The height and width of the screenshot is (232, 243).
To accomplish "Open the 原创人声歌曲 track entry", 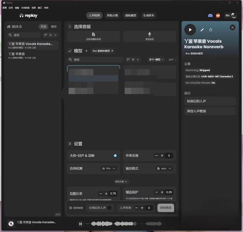I will tap(210, 111).
